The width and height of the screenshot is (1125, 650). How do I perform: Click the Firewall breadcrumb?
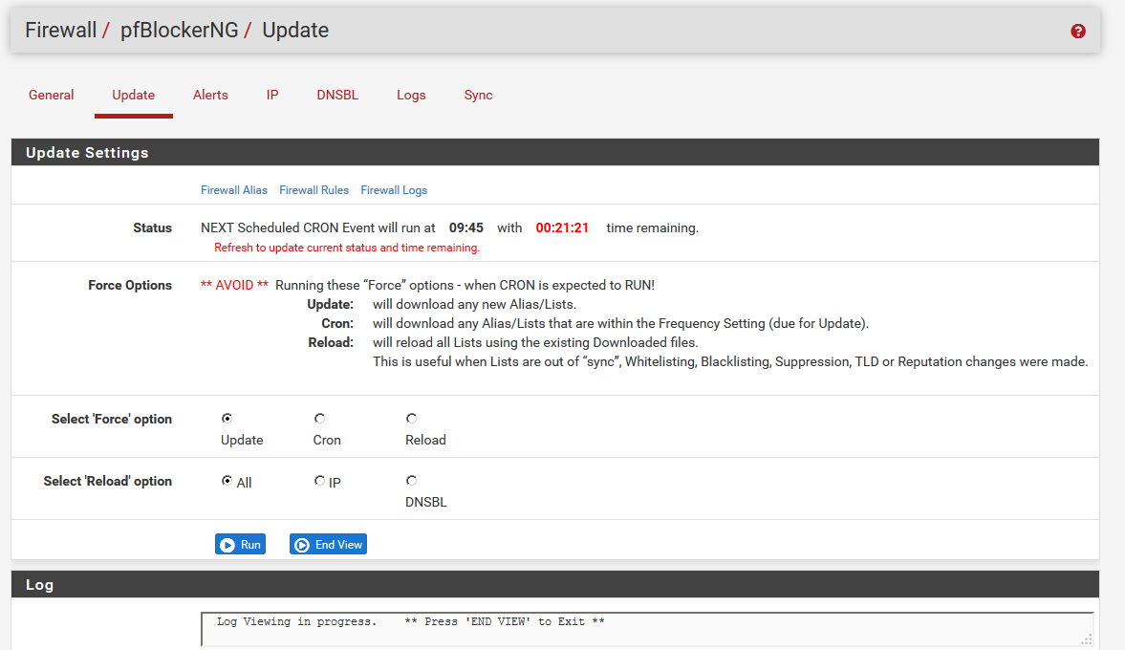(x=60, y=31)
